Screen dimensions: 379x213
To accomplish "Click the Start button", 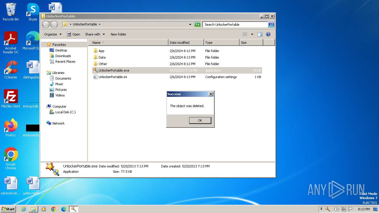I will pyautogui.click(x=8, y=209).
